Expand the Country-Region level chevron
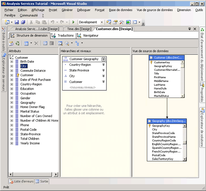The image size is (206, 191). coord(103,65)
